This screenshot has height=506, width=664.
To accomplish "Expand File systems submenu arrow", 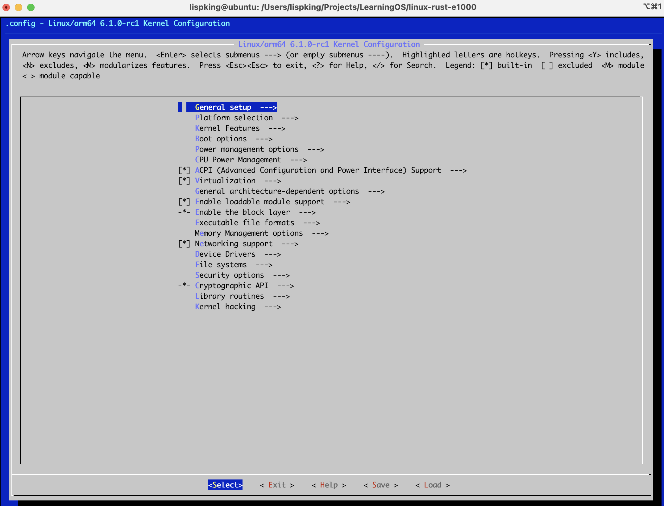I will click(264, 265).
